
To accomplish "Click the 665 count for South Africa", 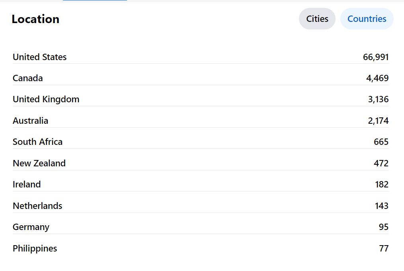I will [x=381, y=142].
